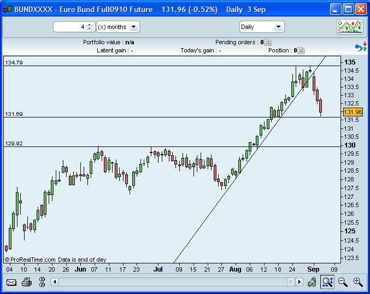Toggle the magnifier auto-zoom fit icon
The width and height of the screenshot is (370, 294).
327,282
